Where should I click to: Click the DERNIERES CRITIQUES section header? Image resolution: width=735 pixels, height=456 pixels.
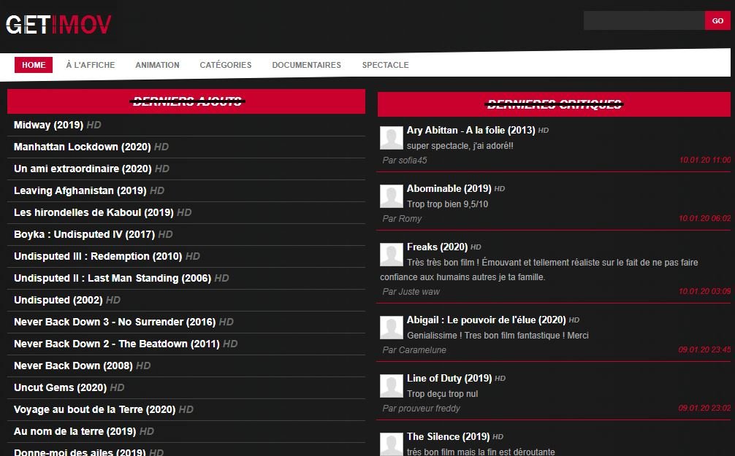point(555,104)
